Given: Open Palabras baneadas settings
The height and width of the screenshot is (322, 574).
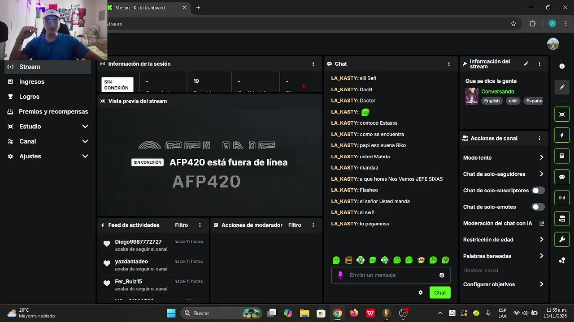Looking at the screenshot, I should 503,256.
